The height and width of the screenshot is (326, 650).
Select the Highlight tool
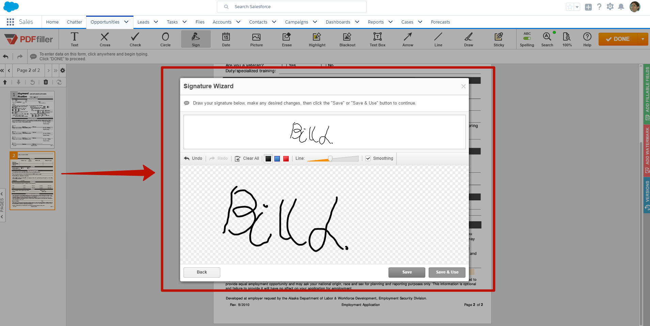click(317, 39)
